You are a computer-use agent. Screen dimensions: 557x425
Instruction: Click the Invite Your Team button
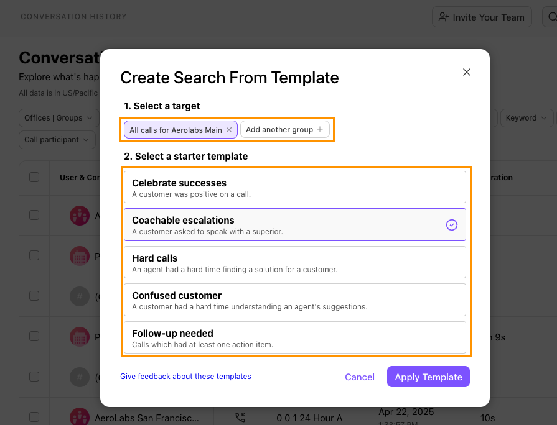(482, 17)
